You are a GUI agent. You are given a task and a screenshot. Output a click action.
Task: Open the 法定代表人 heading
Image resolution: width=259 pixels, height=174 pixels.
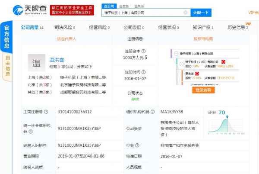66,39
